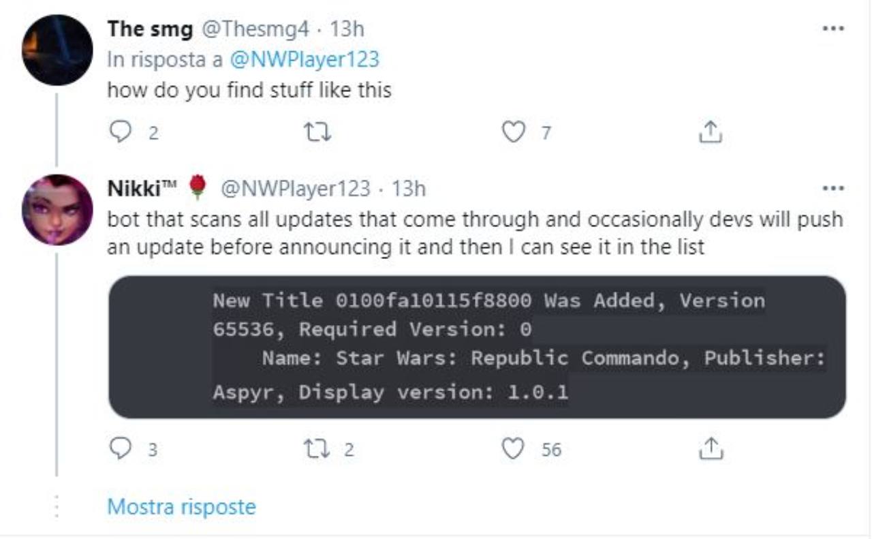
Task: Like The smg's tweet
Action: [513, 132]
